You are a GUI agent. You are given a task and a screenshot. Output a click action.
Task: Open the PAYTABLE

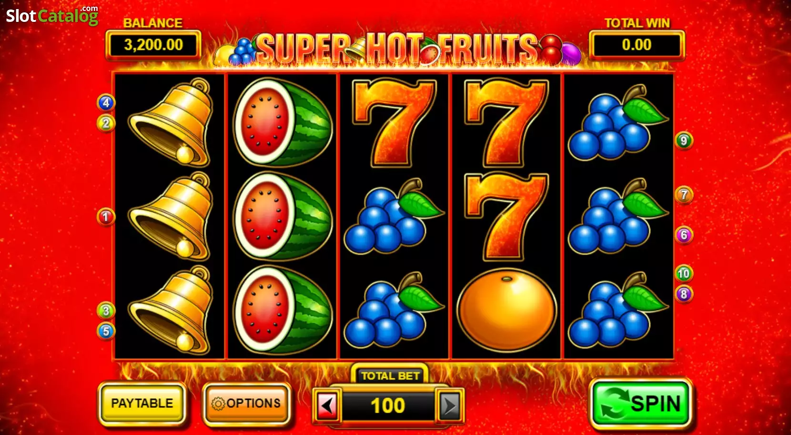(142, 404)
